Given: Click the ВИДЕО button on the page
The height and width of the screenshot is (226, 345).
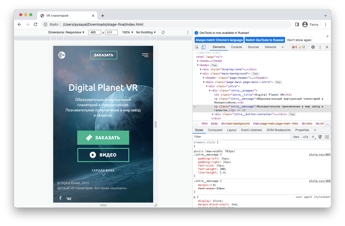Looking at the screenshot, I should [x=103, y=155].
